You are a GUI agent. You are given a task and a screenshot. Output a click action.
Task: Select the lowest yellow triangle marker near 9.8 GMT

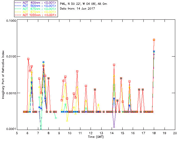pos(67,121)
